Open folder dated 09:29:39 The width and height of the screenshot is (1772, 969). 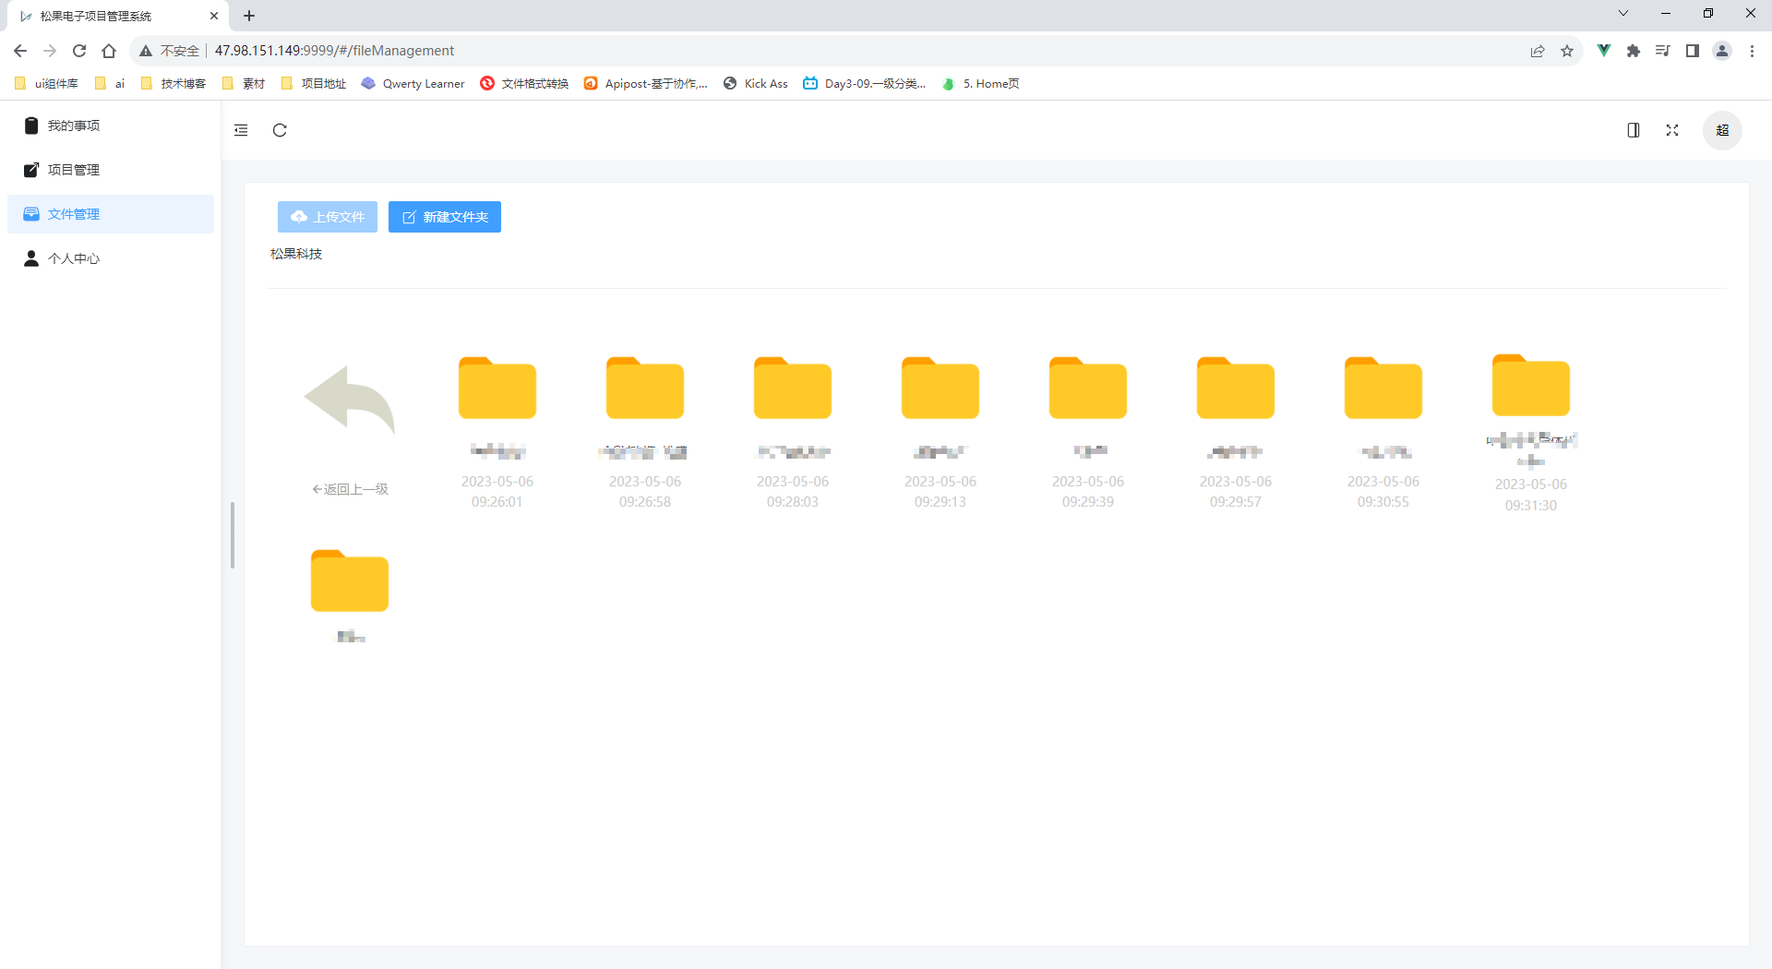(1088, 388)
